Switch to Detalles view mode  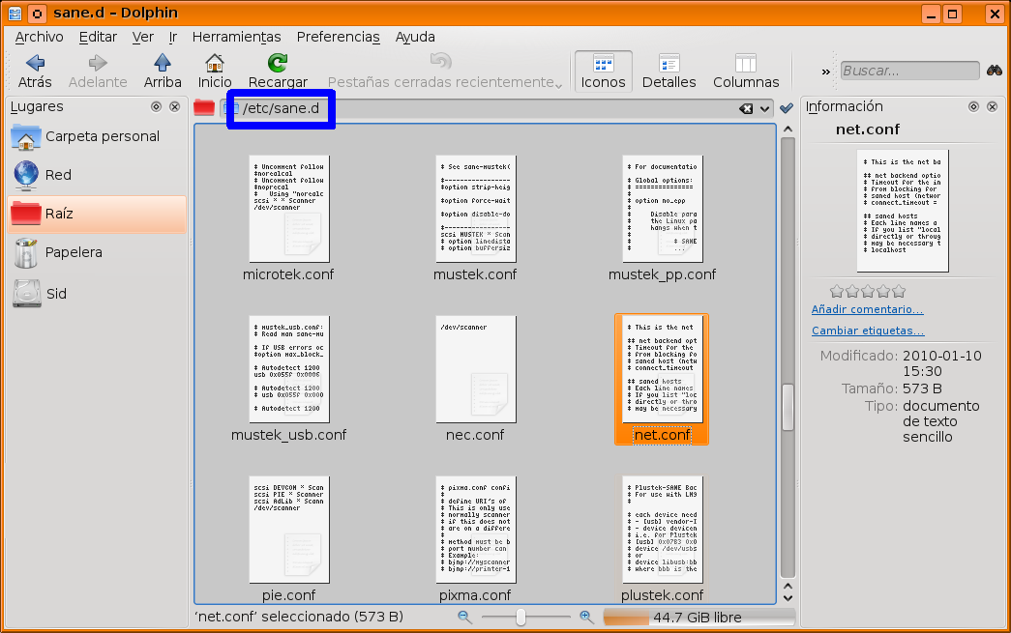(669, 71)
